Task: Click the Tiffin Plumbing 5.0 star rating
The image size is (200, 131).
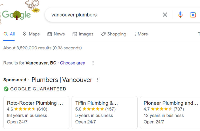Action: tap(95, 109)
